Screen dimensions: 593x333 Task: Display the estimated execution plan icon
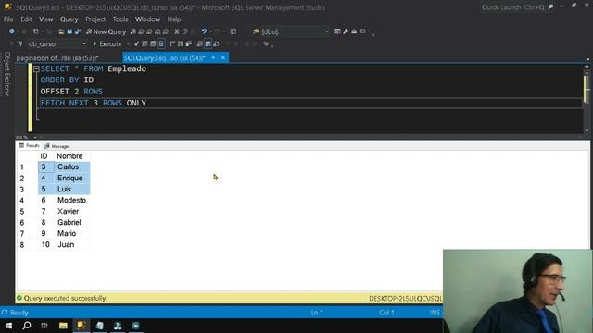(x=145, y=44)
